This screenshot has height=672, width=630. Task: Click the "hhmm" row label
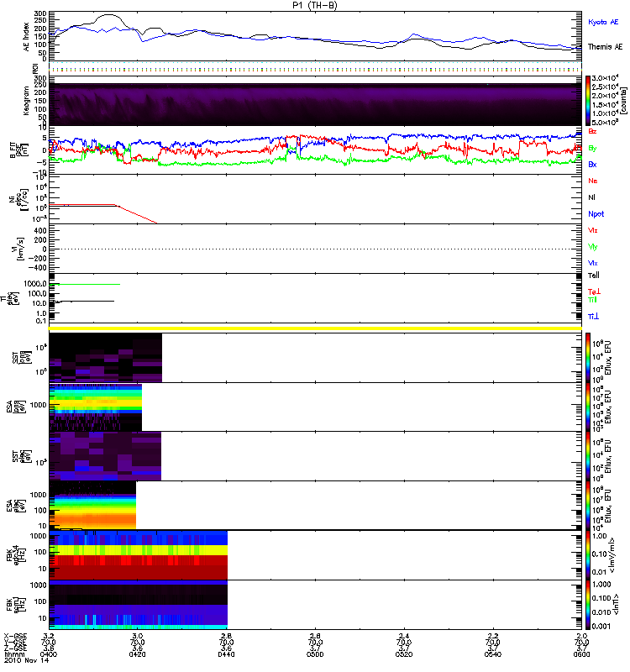[x=14, y=654]
